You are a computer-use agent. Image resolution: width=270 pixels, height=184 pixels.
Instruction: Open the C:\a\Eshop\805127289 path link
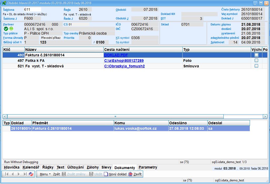124,61
